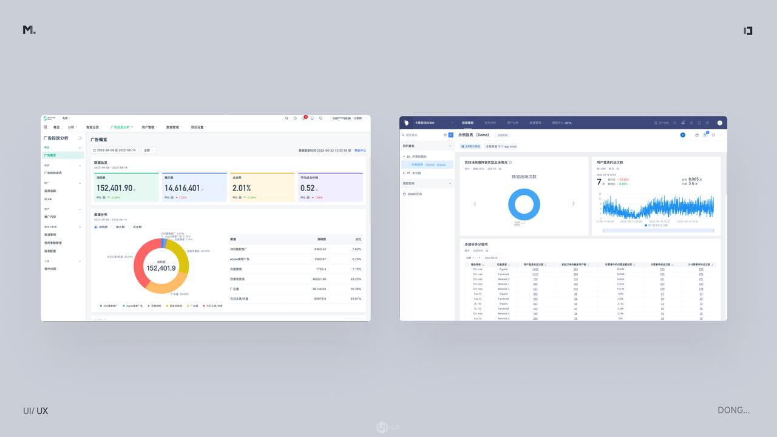
Task: Click the user avatar in the dark navy header
Action: pos(720,123)
